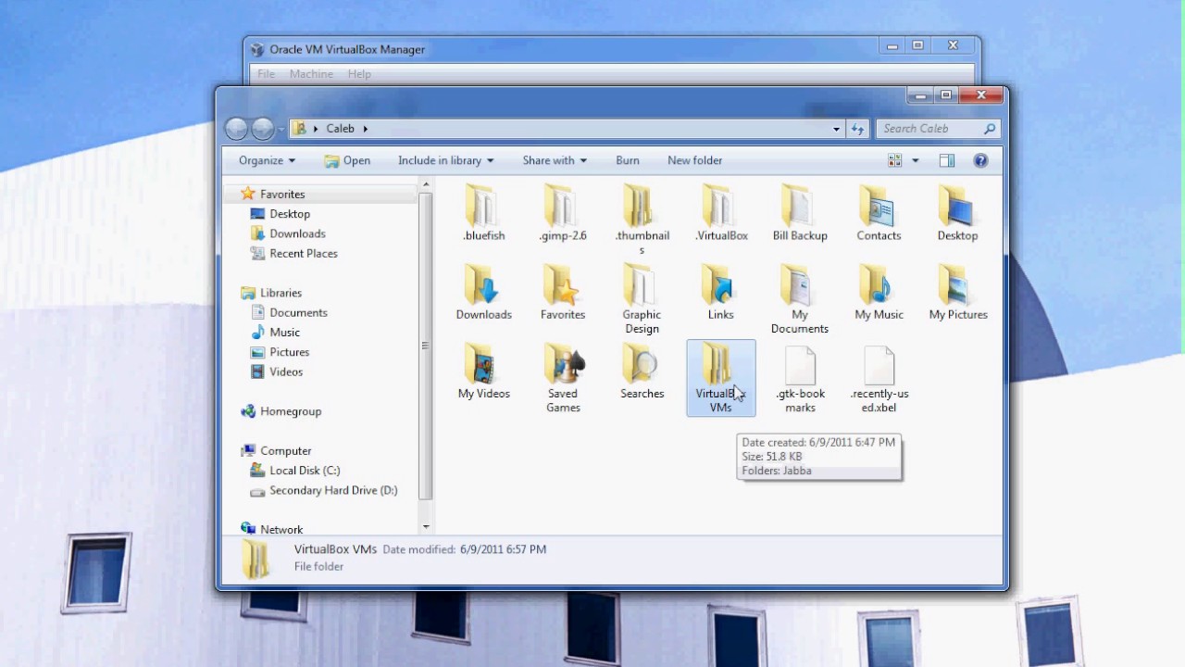Open the .gimp-2.6 folder icon
Viewport: 1185px width, 667px height.
coord(562,205)
